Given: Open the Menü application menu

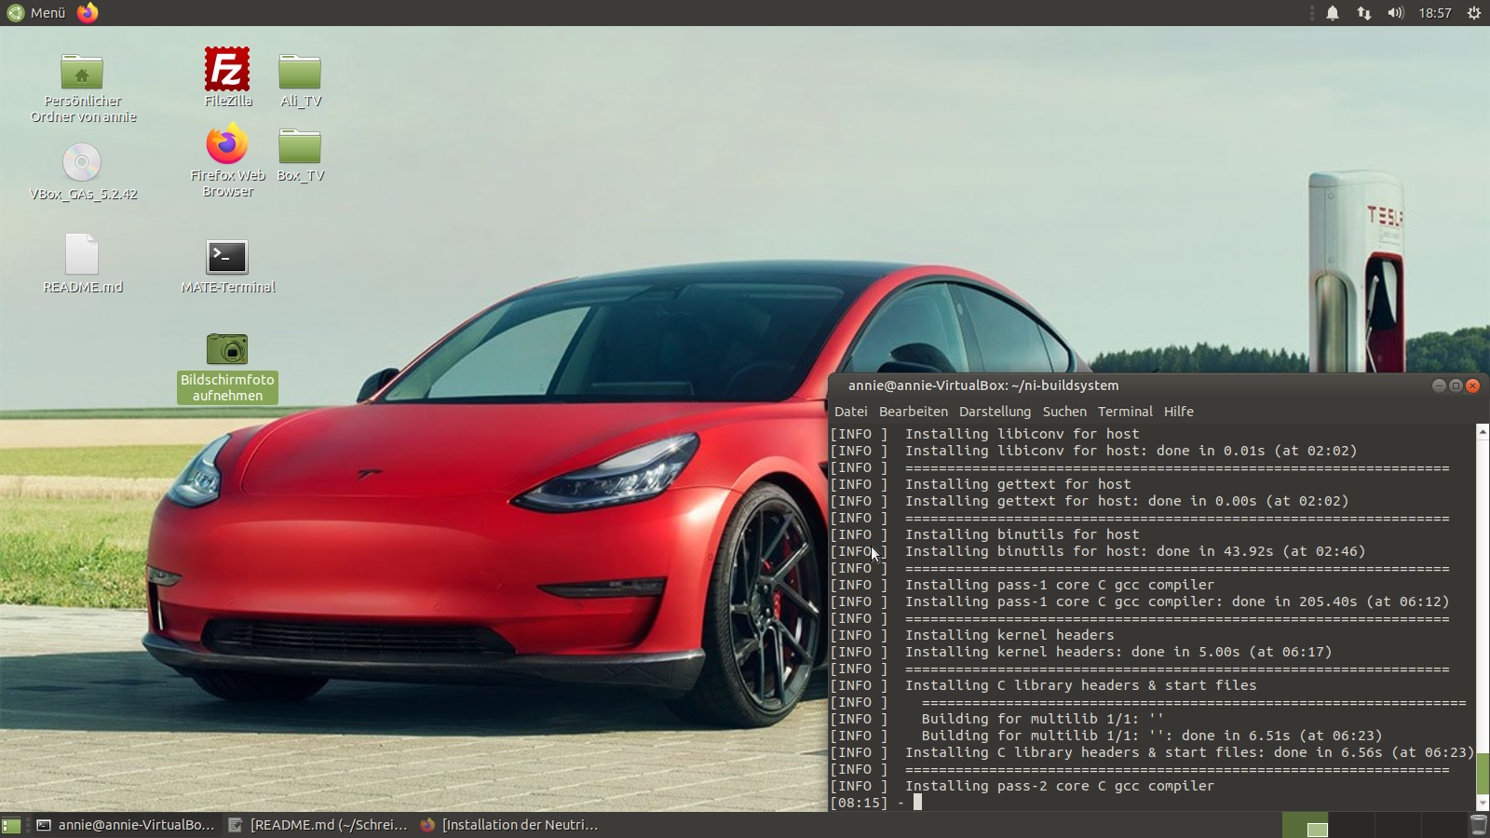Looking at the screenshot, I should click(37, 13).
